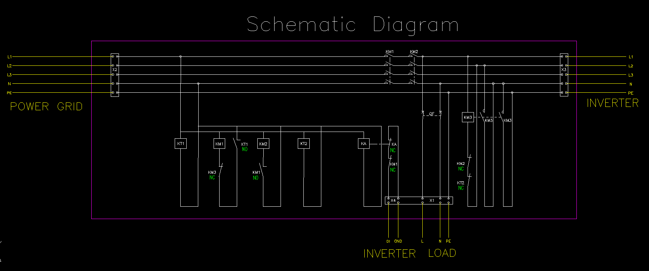
Task: Select the GND label under X4
Action: point(398,241)
